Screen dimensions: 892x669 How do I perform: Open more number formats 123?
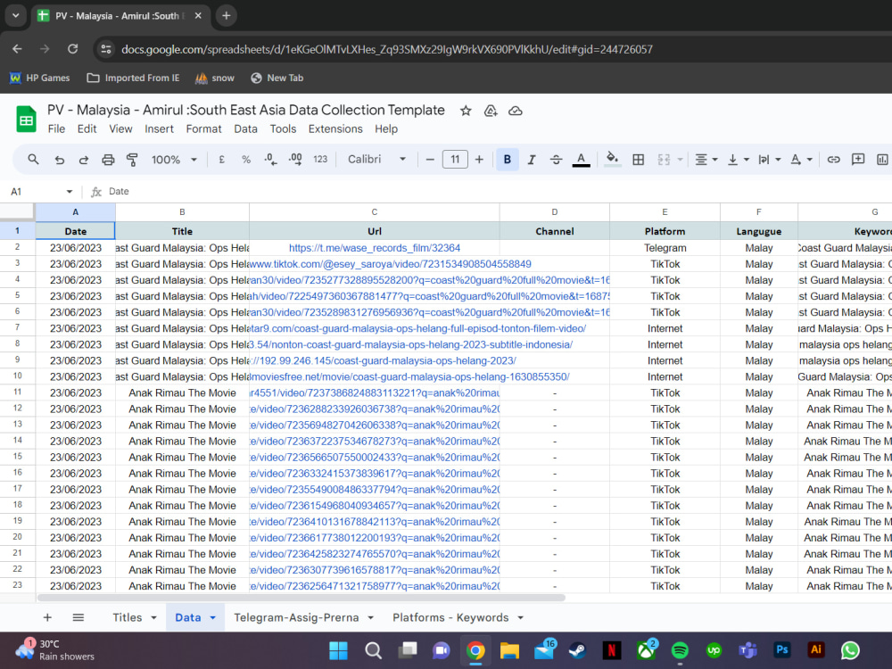click(320, 160)
